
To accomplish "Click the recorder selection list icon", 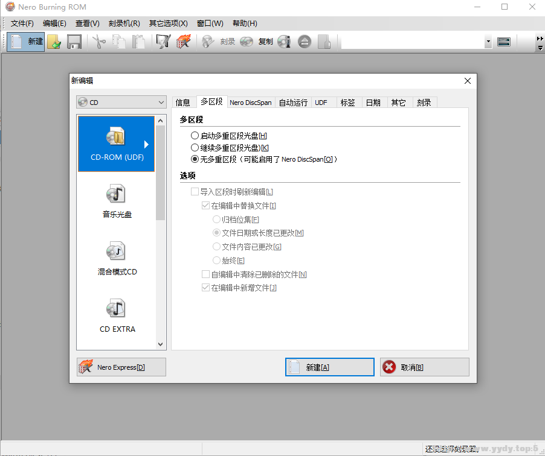I will click(x=504, y=42).
